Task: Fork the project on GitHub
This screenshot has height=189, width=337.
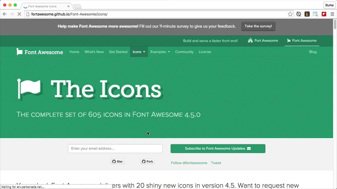Action: (147, 161)
